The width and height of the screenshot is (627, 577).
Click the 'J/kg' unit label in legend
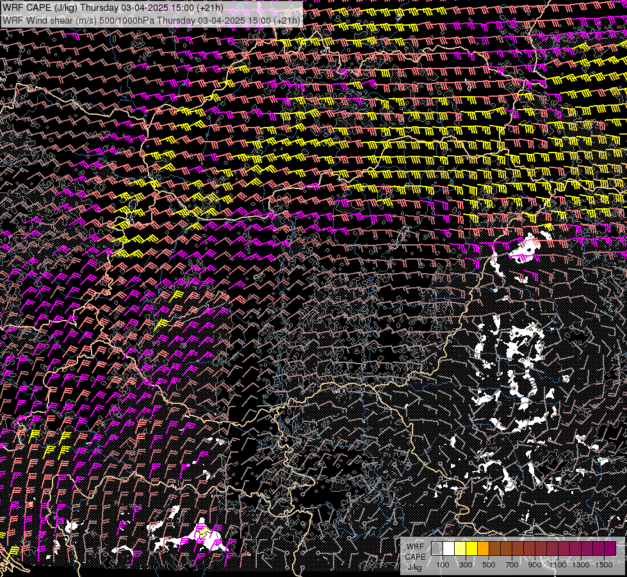pyautogui.click(x=414, y=567)
